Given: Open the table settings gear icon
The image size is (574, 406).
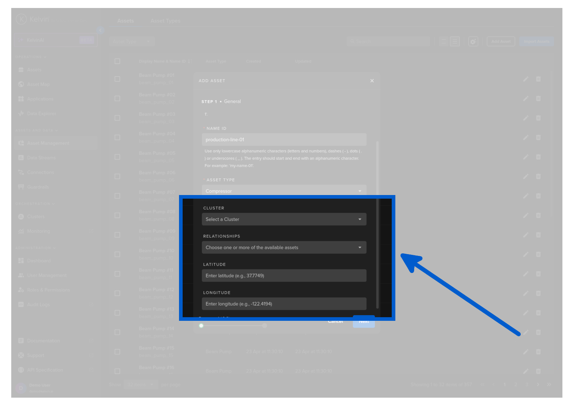Looking at the screenshot, I should [x=473, y=42].
